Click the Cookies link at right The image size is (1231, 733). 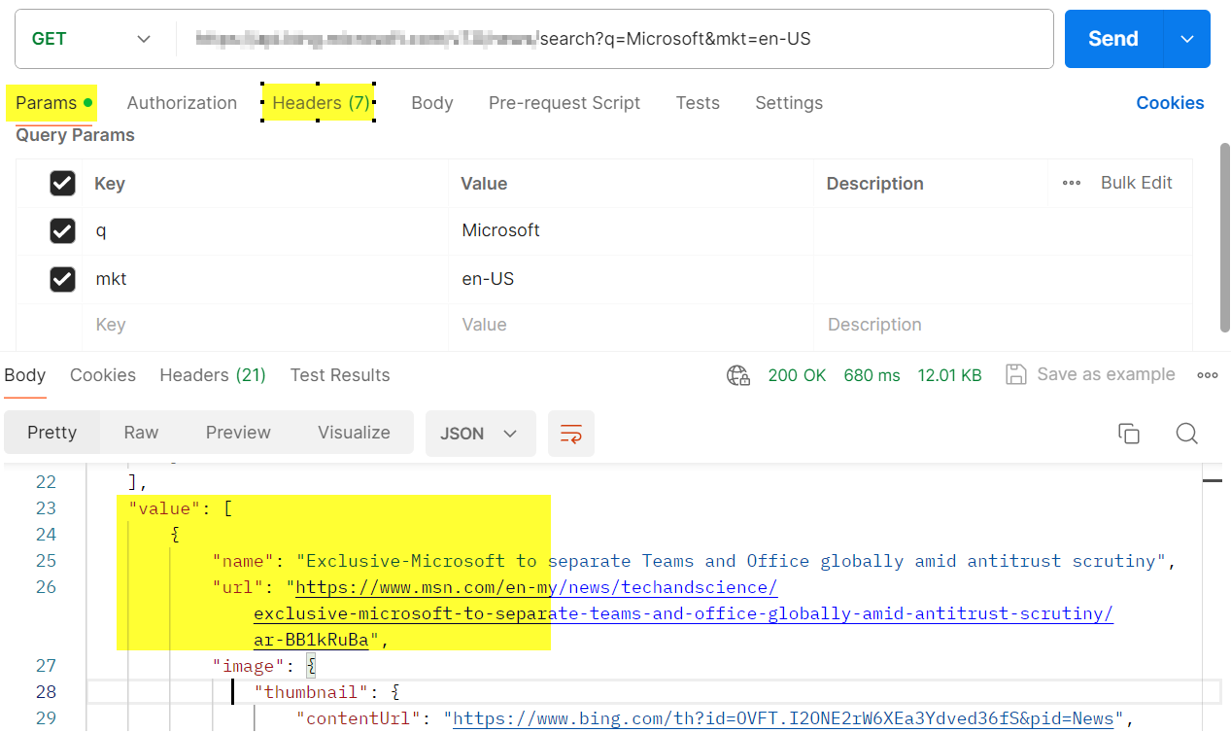pyautogui.click(x=1170, y=103)
